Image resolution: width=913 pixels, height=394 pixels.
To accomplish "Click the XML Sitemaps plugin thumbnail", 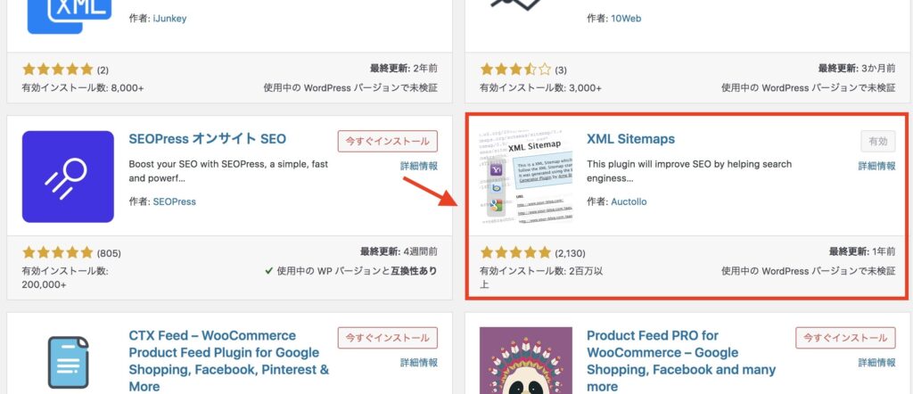I will 526,176.
